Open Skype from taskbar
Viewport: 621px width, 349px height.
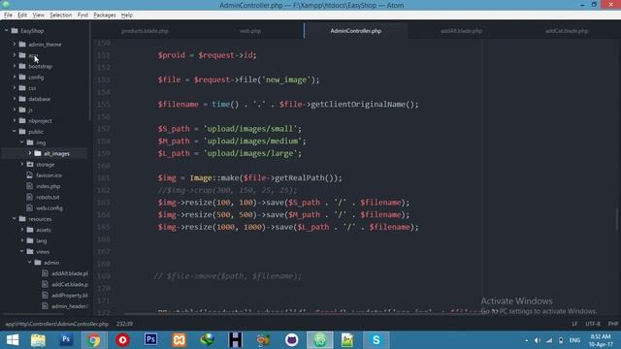pyautogui.click(x=376, y=340)
